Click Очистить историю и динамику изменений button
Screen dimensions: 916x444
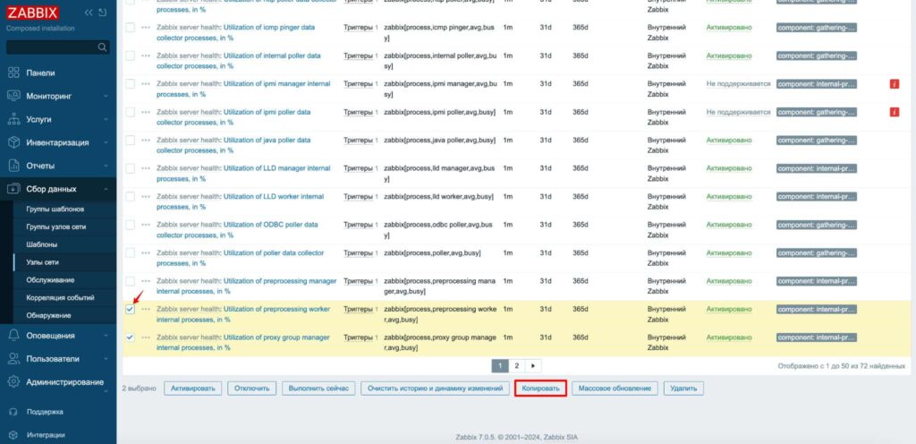click(x=436, y=388)
